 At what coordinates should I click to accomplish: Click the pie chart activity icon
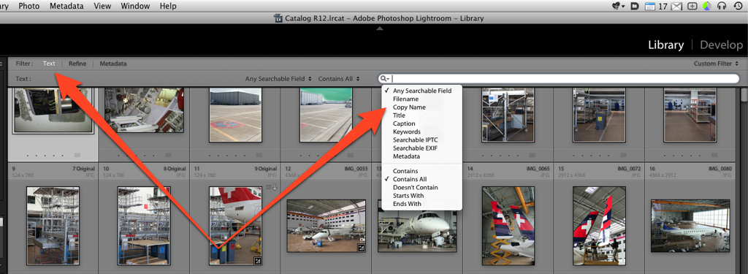click(x=706, y=6)
